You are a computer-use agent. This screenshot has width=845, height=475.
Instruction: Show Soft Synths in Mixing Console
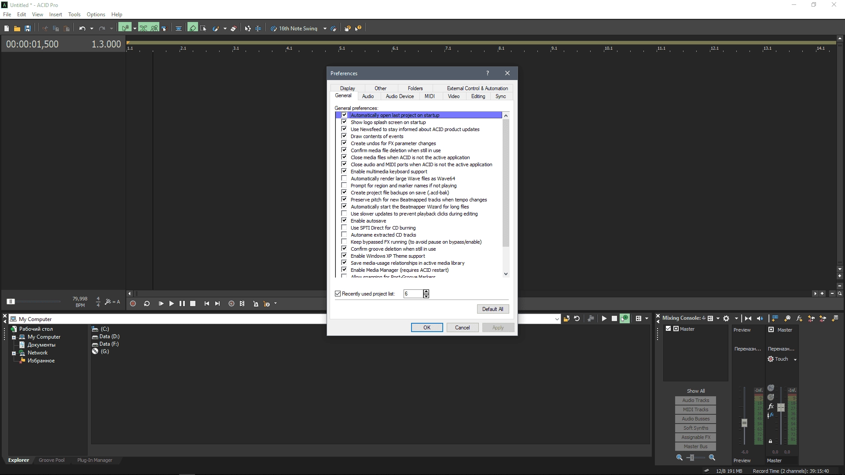(x=695, y=428)
